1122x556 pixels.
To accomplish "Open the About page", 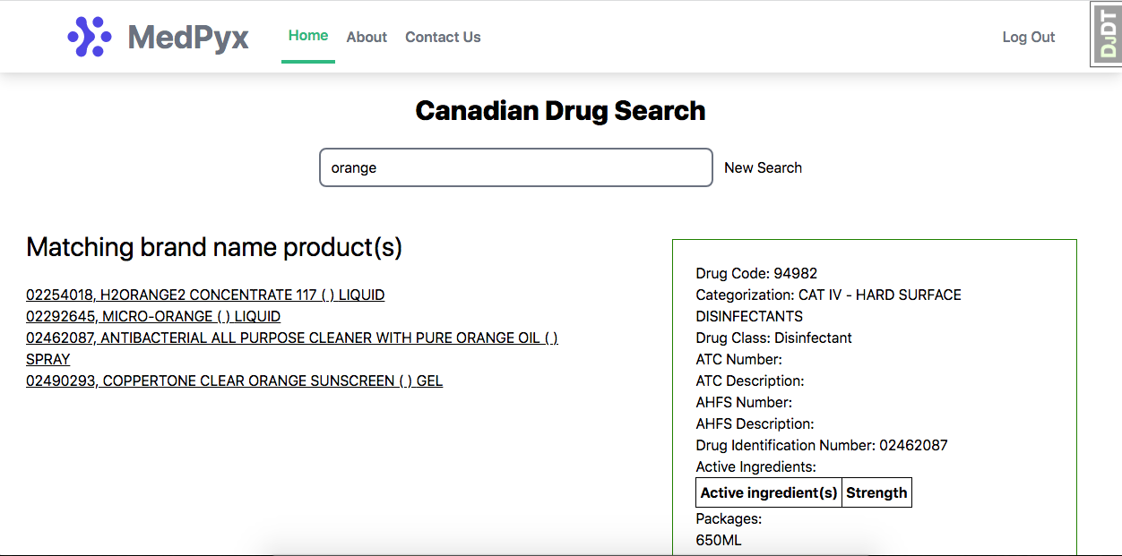I will [x=367, y=38].
